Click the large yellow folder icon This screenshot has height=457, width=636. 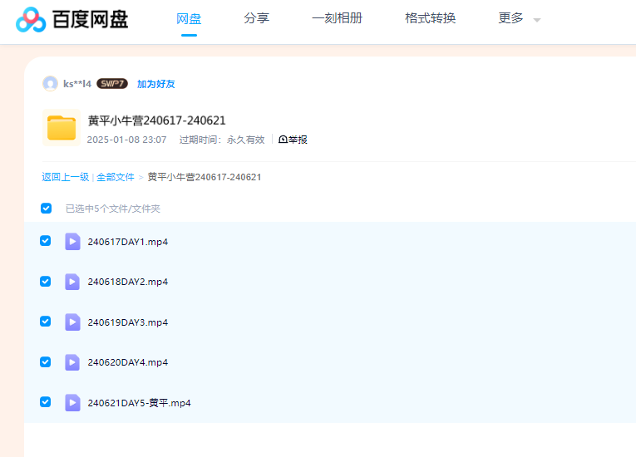[x=62, y=127]
